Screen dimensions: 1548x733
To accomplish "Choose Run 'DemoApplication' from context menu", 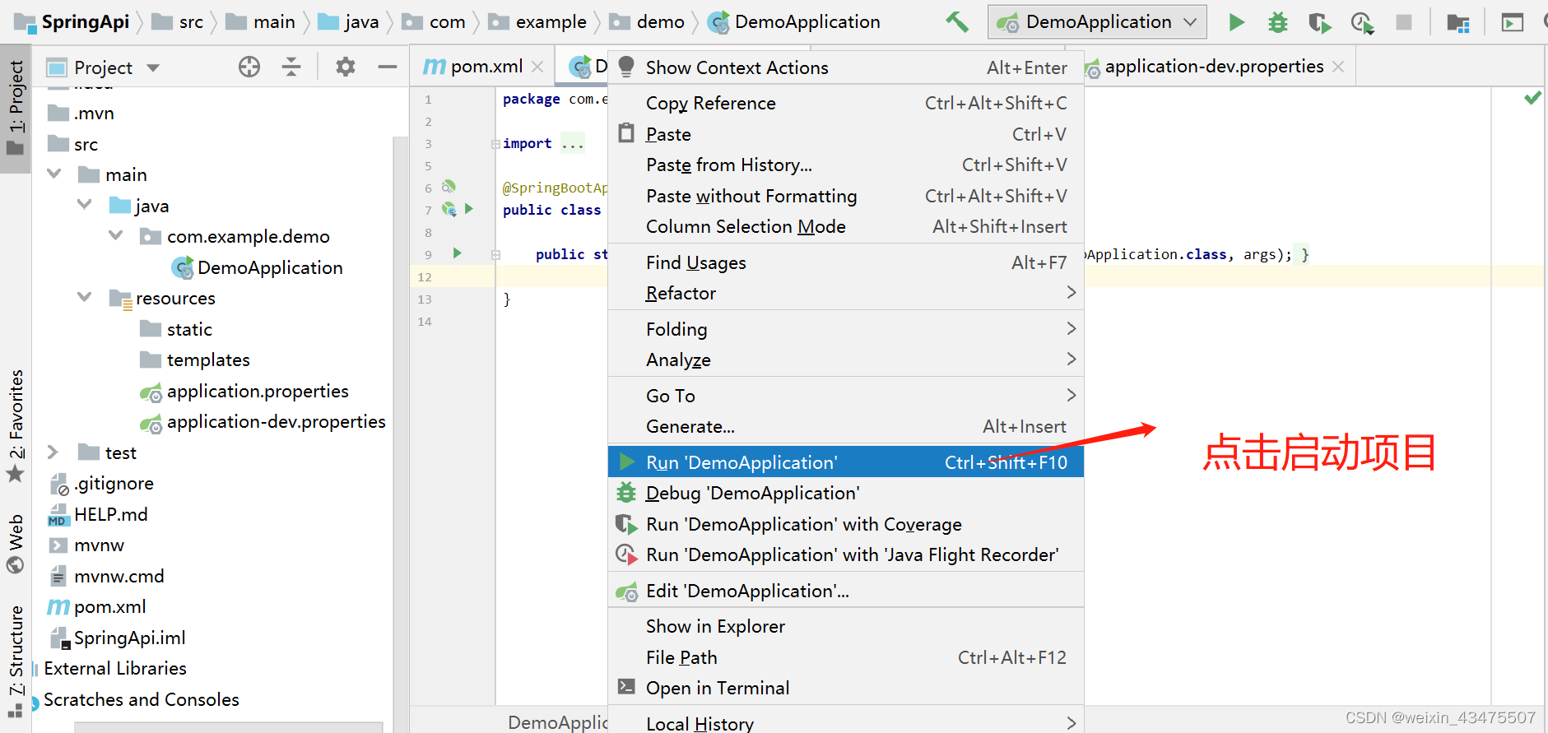I will tap(845, 462).
